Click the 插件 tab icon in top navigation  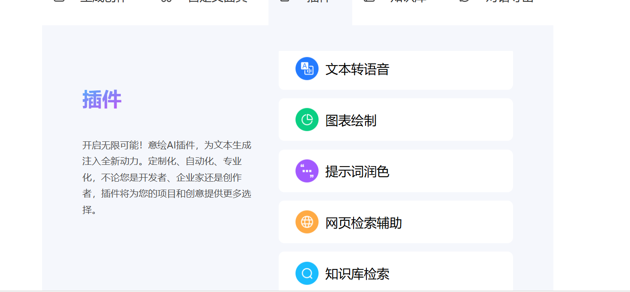point(284,1)
